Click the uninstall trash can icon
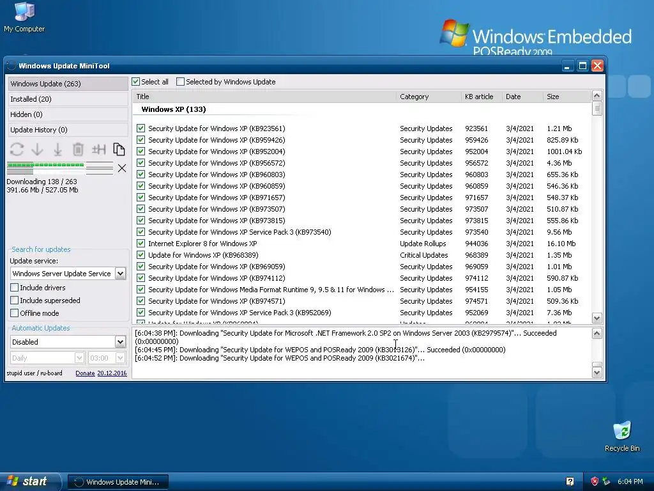Viewport: 654px width, 491px height. (78, 150)
